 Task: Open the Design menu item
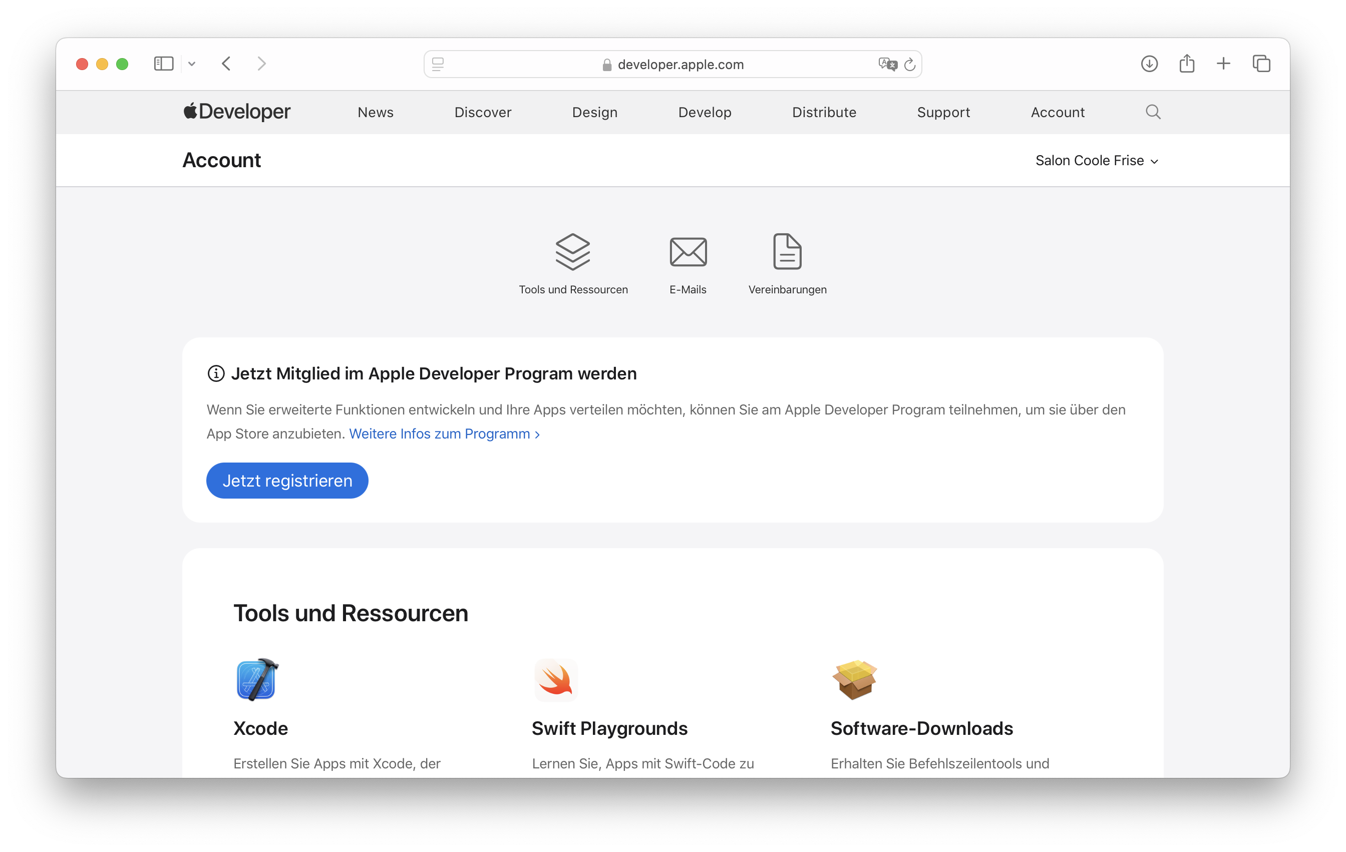595,112
